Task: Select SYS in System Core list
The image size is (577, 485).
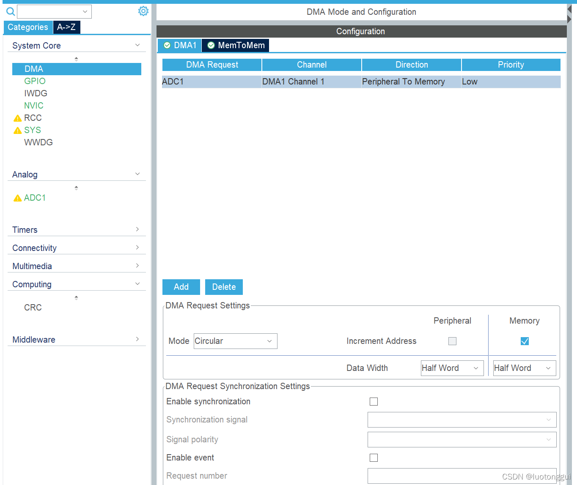Action: [33, 130]
